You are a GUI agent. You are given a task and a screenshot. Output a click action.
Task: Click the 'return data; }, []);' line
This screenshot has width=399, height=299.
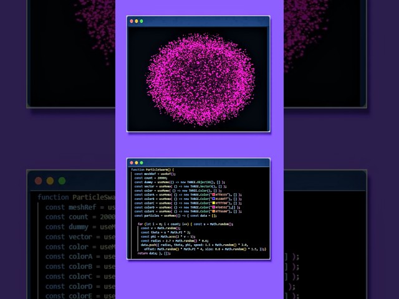click(x=154, y=254)
